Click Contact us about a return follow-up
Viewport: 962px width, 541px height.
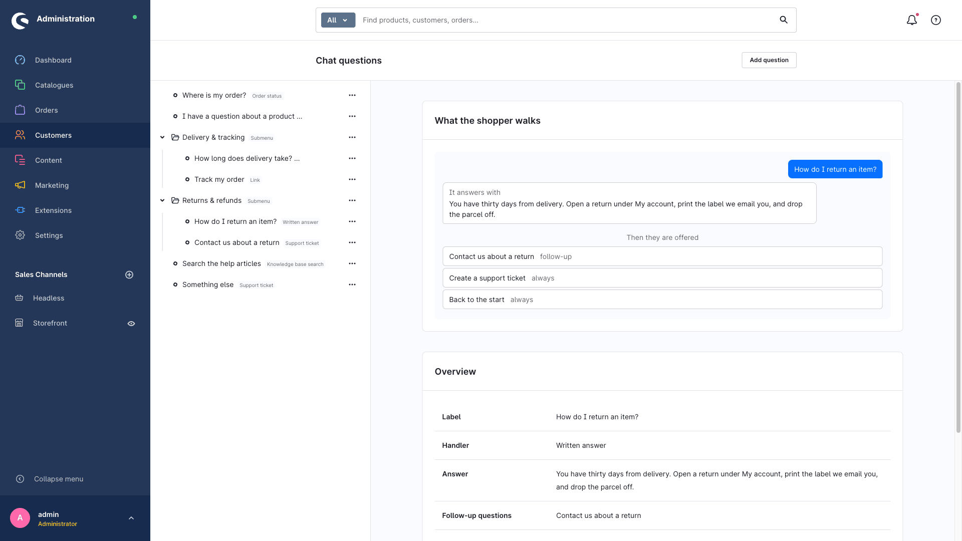[x=662, y=256]
